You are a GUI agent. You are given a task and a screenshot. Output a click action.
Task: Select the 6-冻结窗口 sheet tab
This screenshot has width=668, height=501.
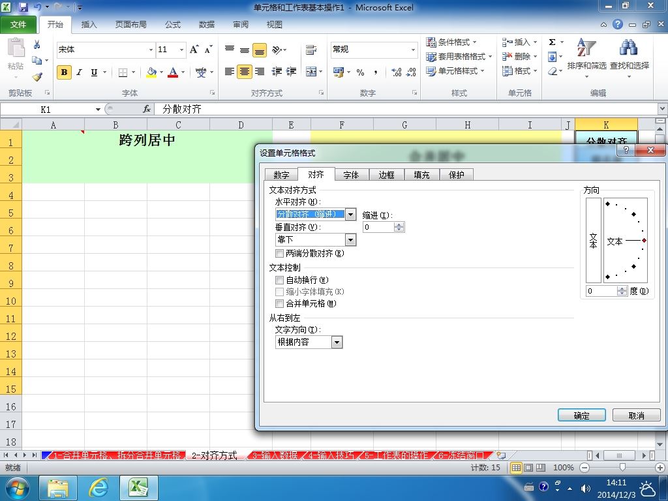(461, 455)
